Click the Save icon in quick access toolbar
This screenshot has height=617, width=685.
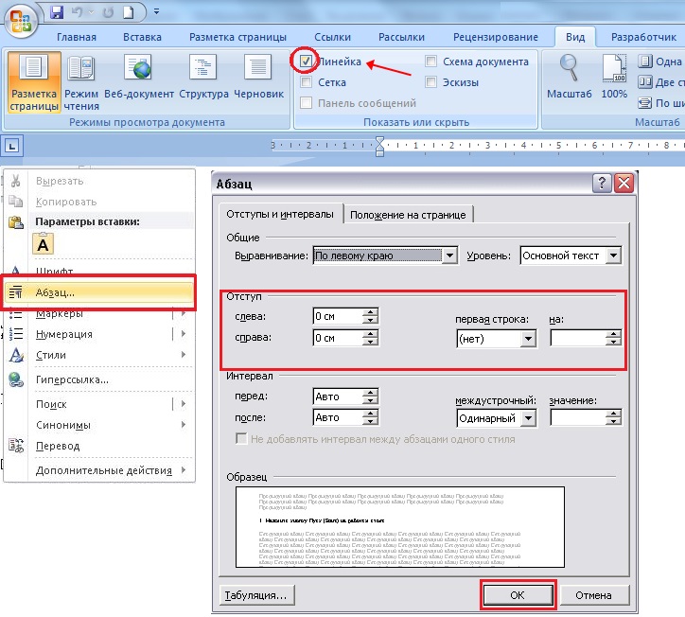(57, 13)
